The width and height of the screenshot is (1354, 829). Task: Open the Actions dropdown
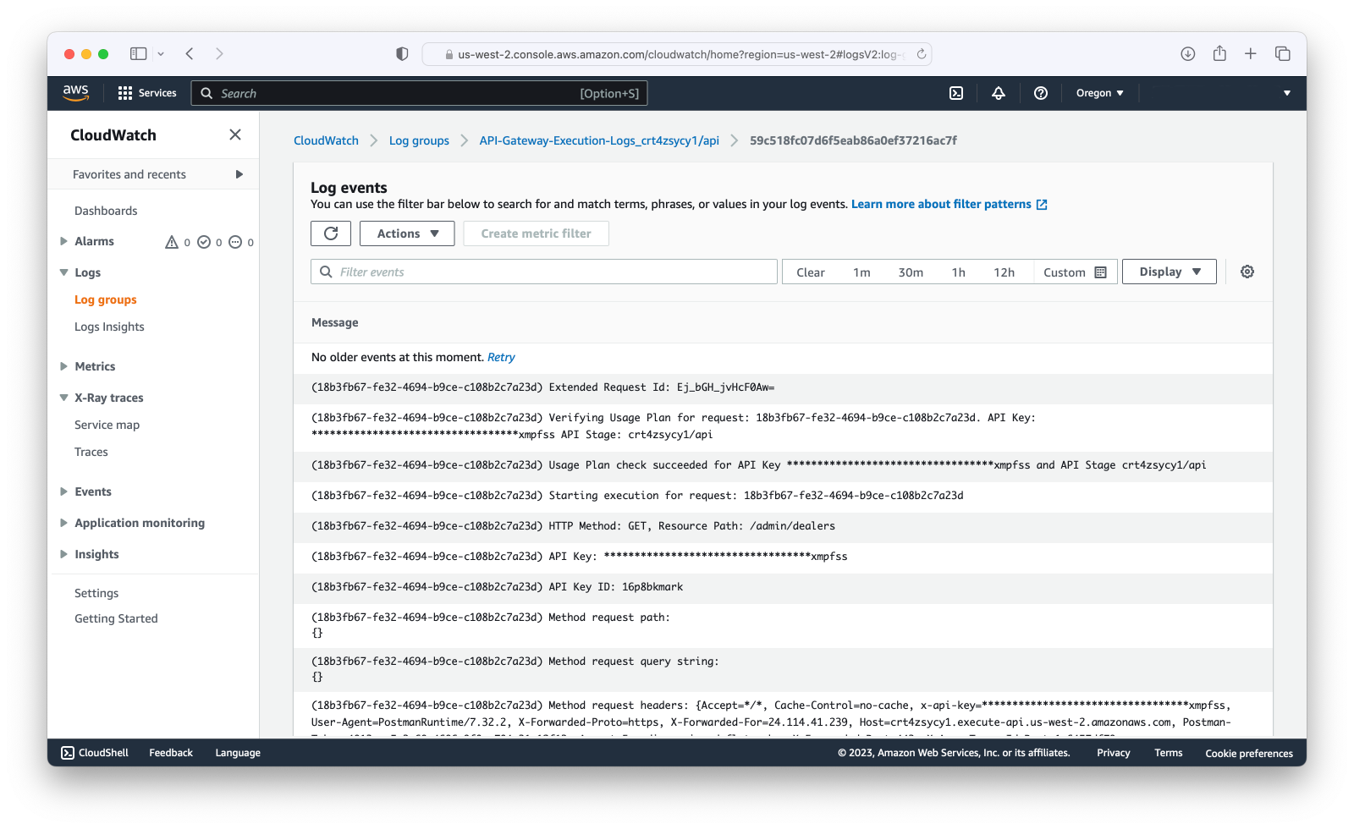[x=407, y=233]
